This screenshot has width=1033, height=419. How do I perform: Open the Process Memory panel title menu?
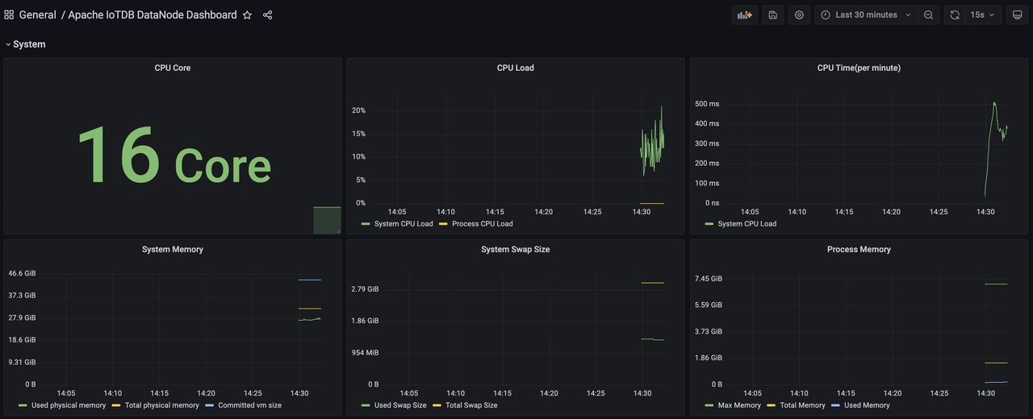tap(859, 250)
